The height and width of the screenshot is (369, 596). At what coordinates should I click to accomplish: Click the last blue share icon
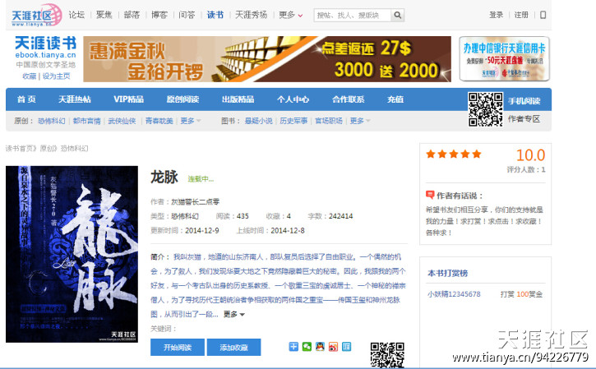346,347
